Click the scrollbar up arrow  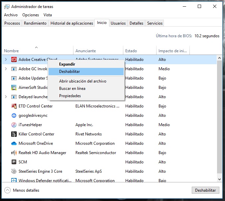219,58
